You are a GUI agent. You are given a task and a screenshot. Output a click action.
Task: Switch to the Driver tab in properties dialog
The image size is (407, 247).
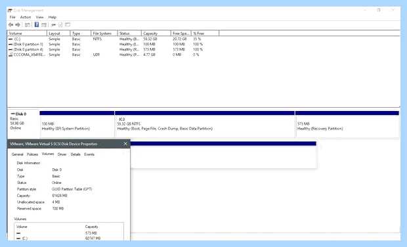tap(62, 154)
